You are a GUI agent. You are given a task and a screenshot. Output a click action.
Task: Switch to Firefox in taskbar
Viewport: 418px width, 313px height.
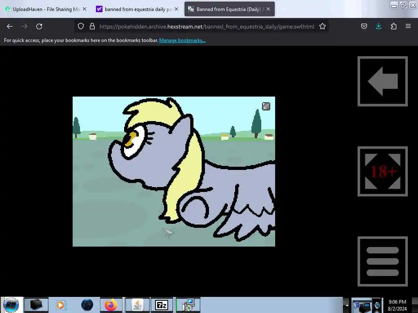(111, 305)
